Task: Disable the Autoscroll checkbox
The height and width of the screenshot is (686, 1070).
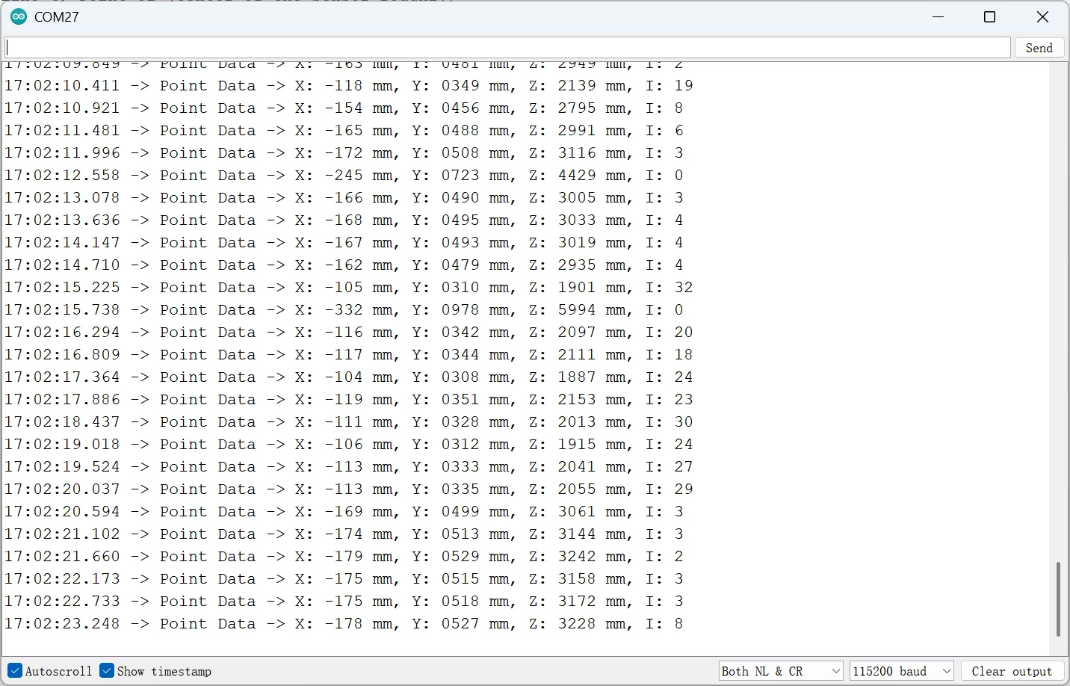Action: pos(15,670)
